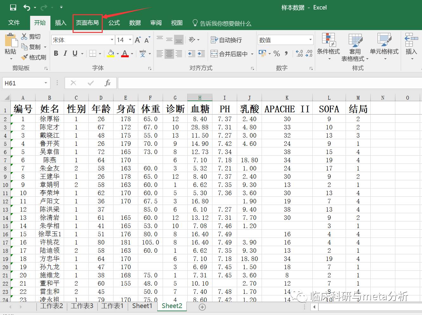
Task: Apply cell borders icon
Action: [93, 53]
